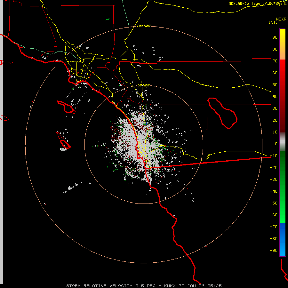Pick the blue color bar segment
Viewport: 288px width, 288px height.
[x=283, y=239]
